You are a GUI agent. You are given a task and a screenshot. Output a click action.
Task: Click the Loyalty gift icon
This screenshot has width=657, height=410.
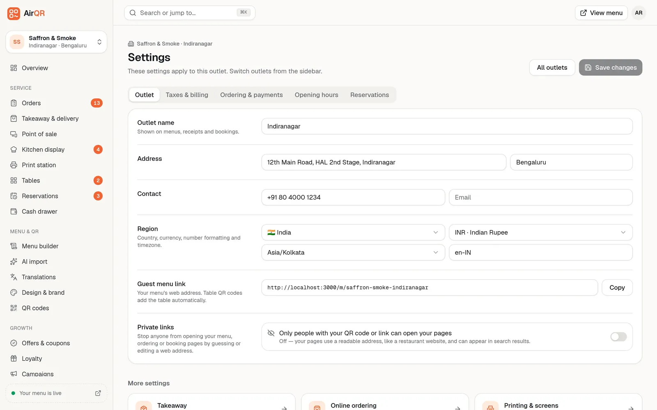(14, 359)
